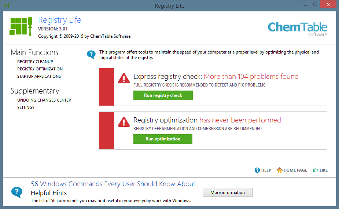Click the warning triangle next to Registry optimization

coord(124,122)
